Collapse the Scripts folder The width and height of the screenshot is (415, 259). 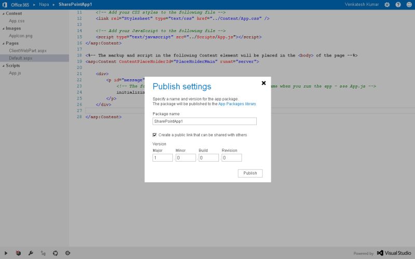4,66
